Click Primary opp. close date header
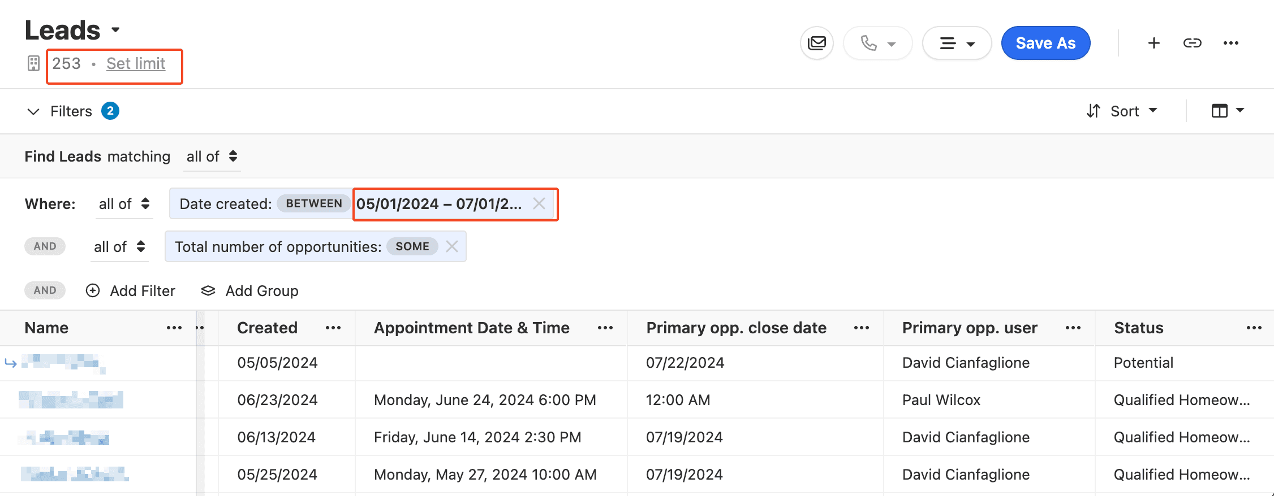The height and width of the screenshot is (496, 1274). pyautogui.click(x=736, y=328)
